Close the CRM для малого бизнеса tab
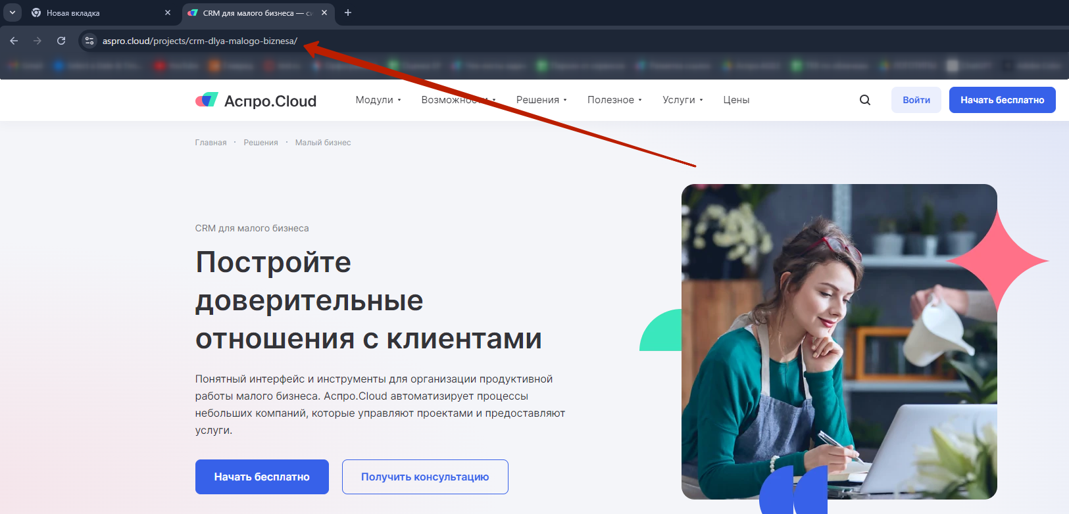This screenshot has height=514, width=1069. click(x=324, y=12)
